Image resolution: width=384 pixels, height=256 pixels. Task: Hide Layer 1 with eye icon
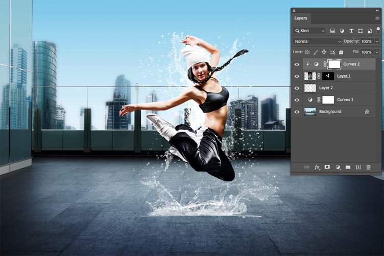(x=297, y=76)
